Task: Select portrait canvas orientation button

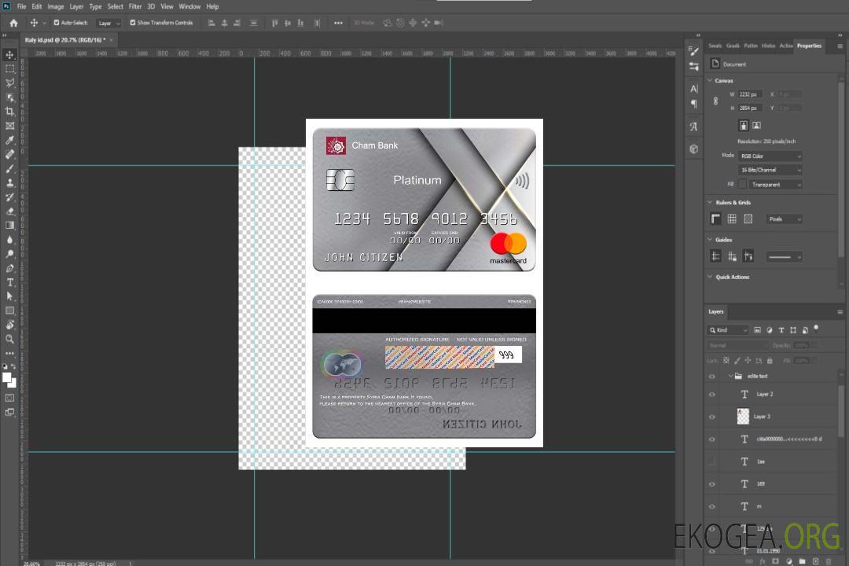Action: [x=744, y=126]
